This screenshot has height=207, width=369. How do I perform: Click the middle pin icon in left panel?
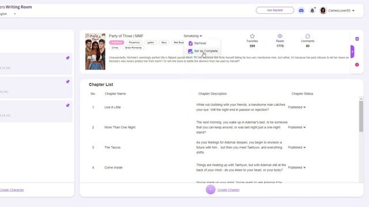point(68,82)
